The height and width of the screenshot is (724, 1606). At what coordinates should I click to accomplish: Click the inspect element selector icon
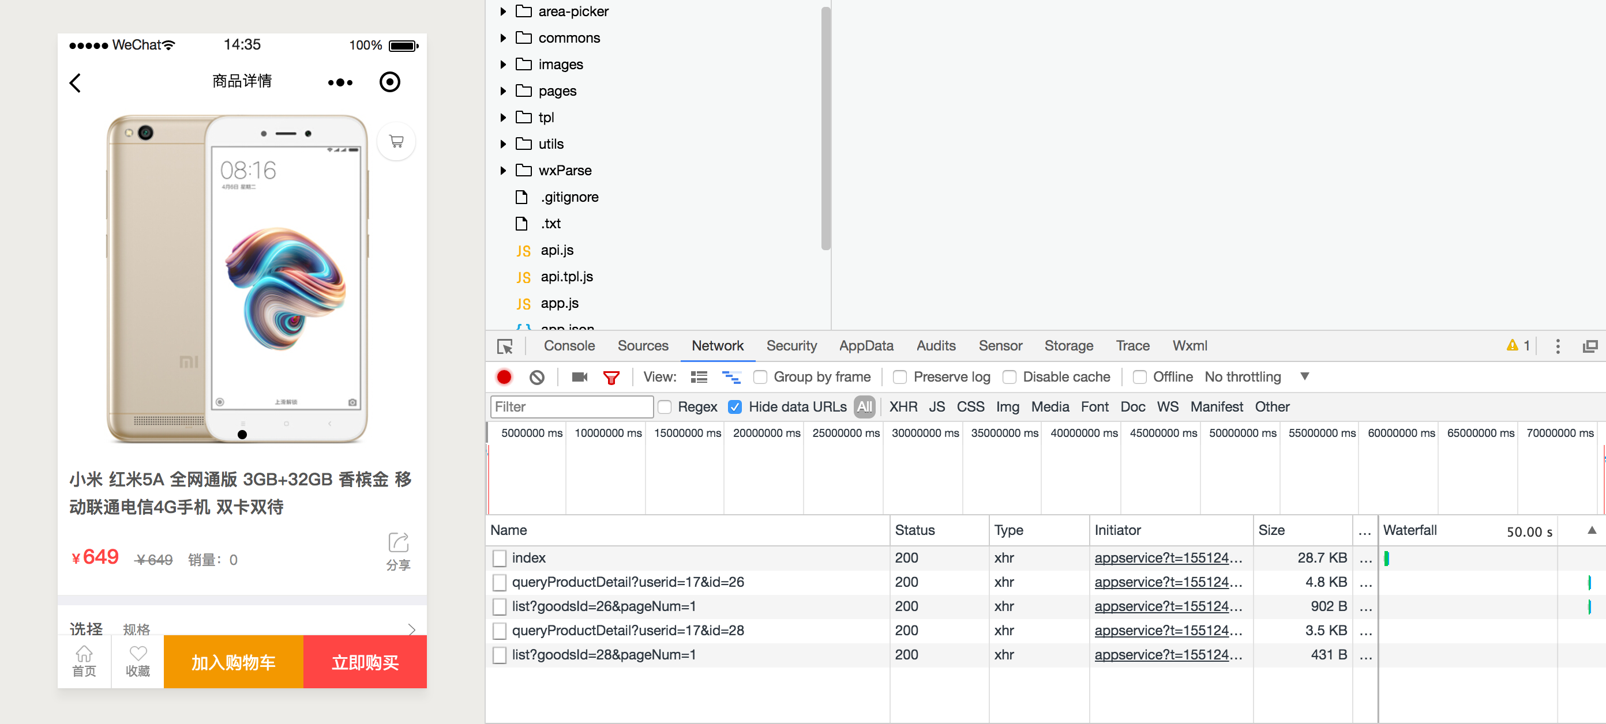504,346
